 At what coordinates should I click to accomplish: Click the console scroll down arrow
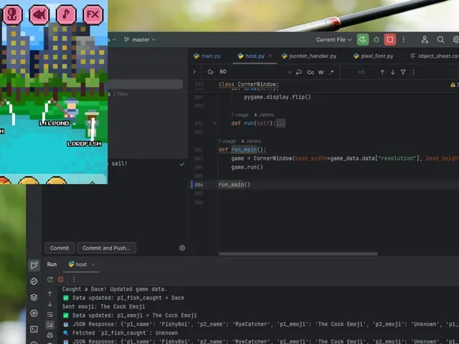coord(49,304)
